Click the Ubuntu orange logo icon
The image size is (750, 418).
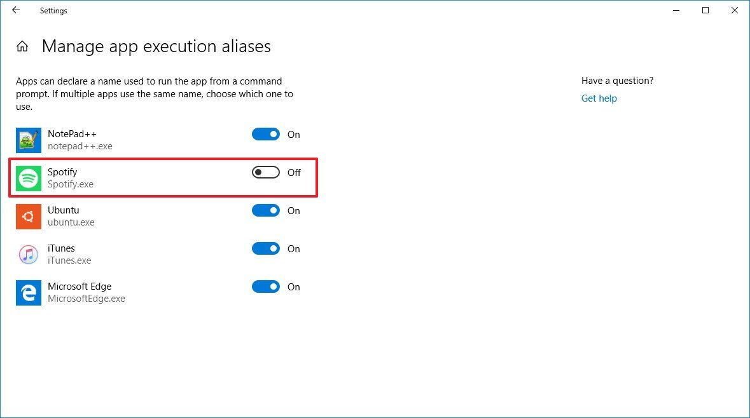(x=29, y=215)
